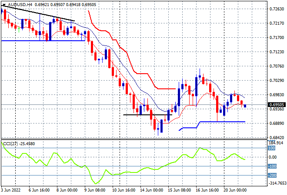287x195 pixels.
Task: Click the 0.72170 price axis label
Action: (277, 23)
